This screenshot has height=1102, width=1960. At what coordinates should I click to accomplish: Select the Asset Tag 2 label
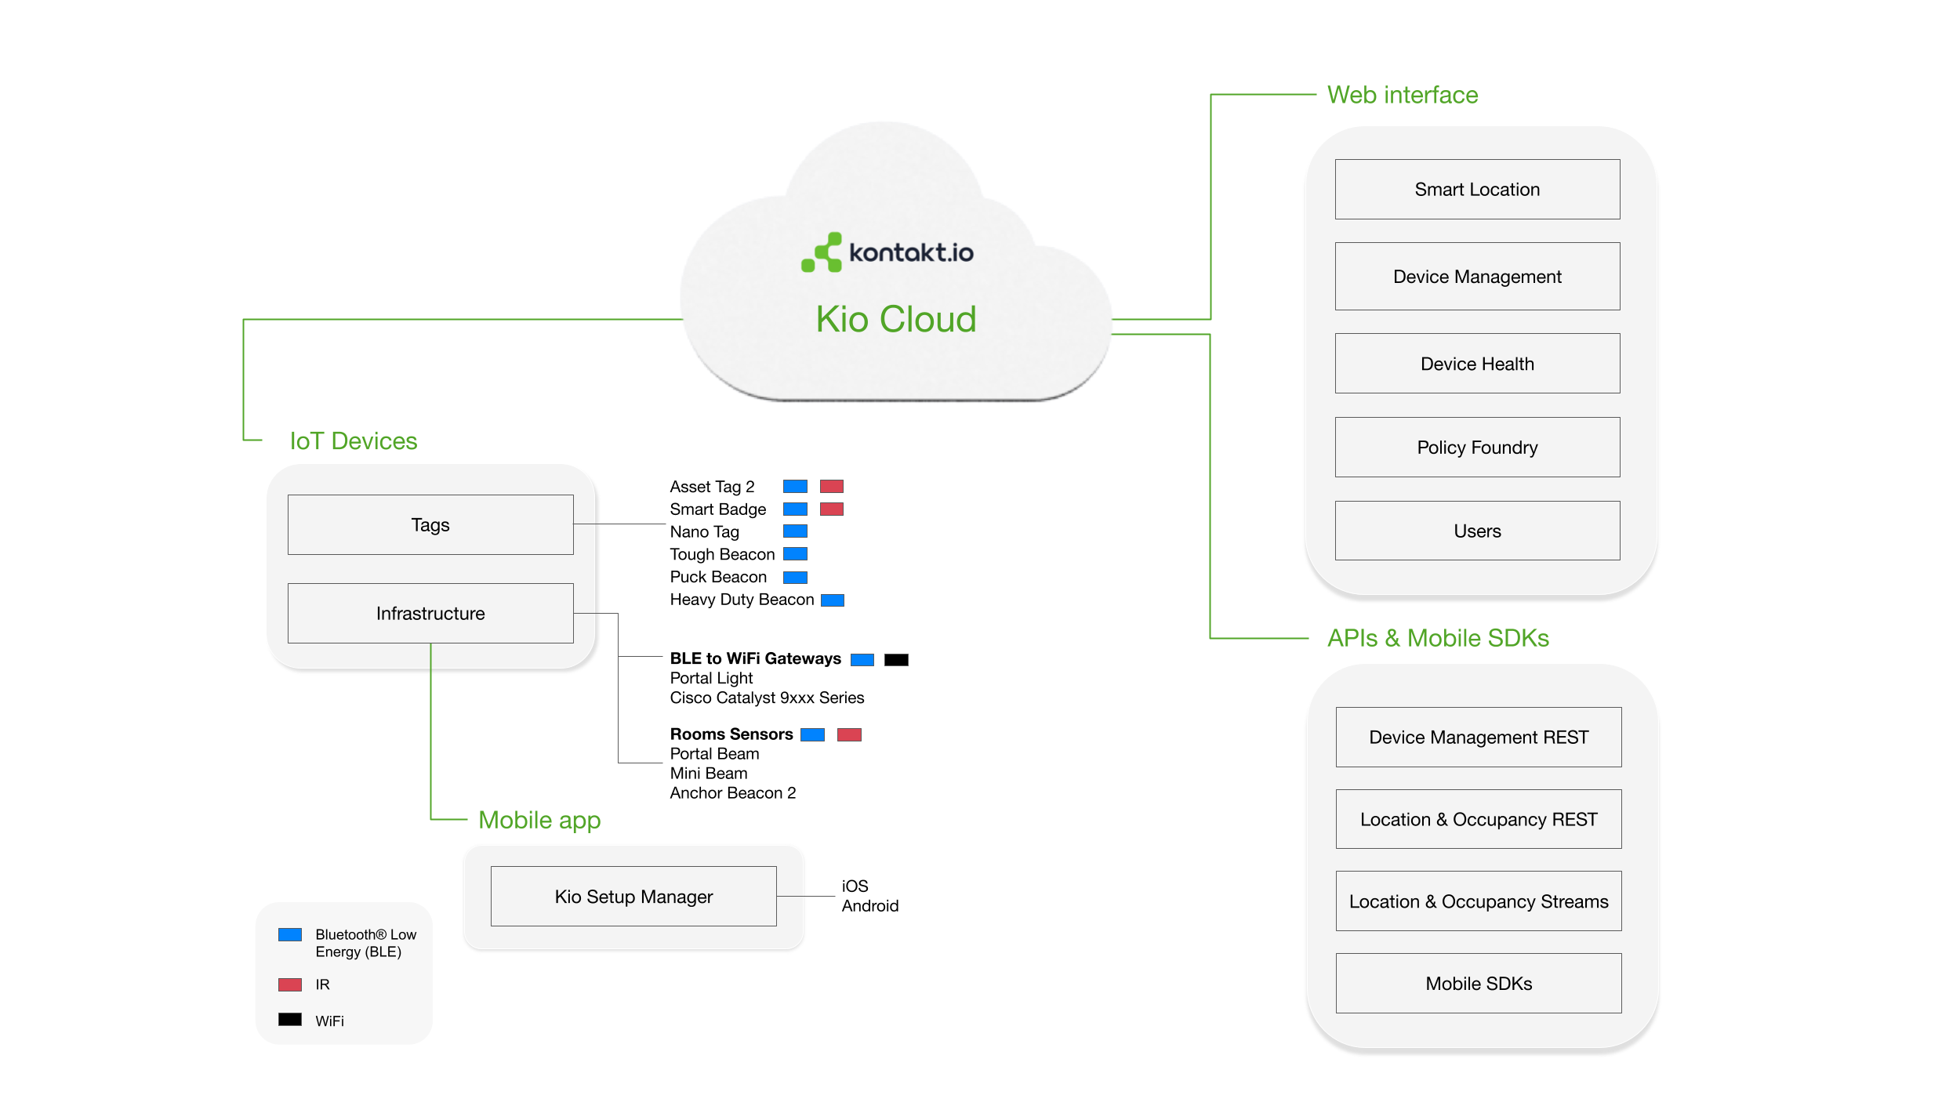(712, 487)
